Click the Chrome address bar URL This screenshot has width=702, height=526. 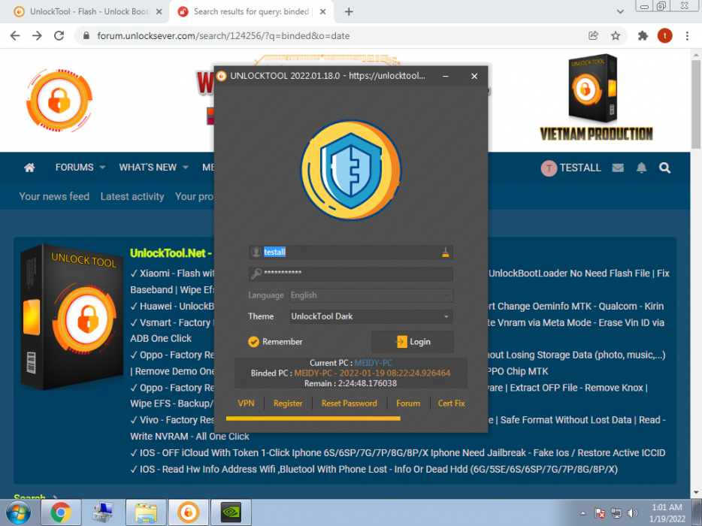tap(223, 36)
